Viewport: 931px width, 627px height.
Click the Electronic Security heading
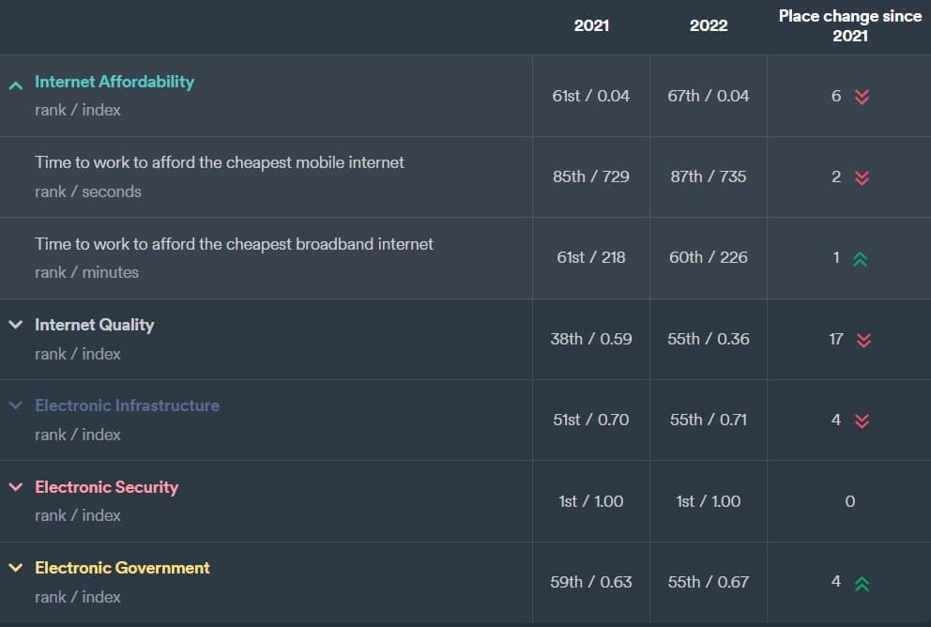[x=106, y=487]
